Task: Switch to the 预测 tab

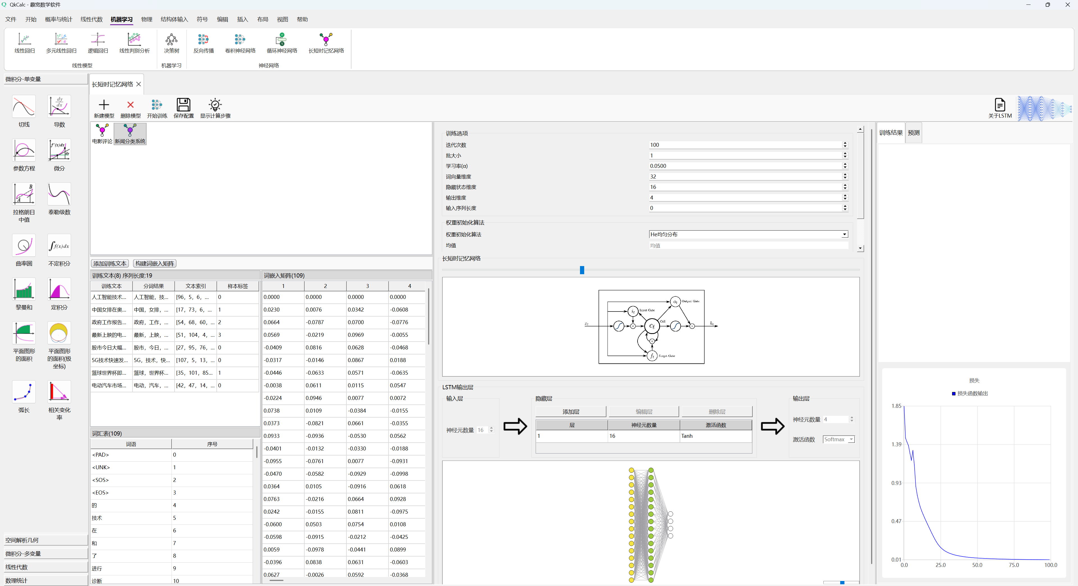Action: pyautogui.click(x=913, y=132)
